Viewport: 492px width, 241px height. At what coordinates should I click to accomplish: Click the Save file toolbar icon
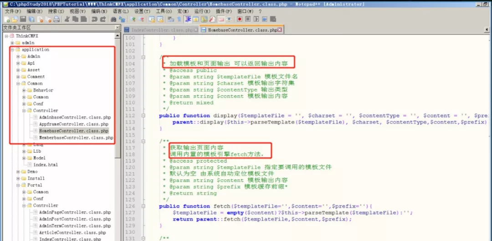[x=23, y=20]
